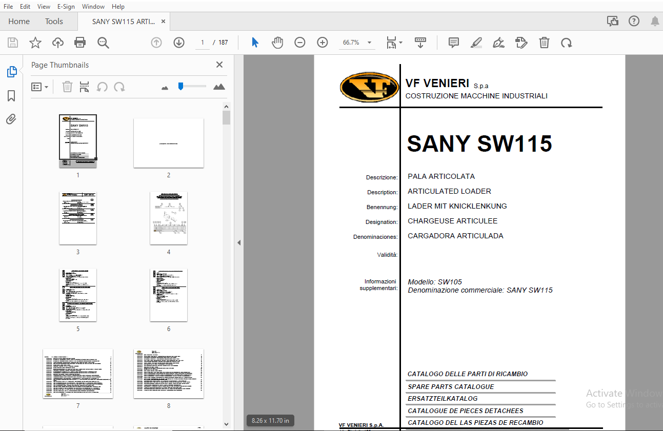Open the sign document tool
The width and height of the screenshot is (663, 431).
point(499,43)
